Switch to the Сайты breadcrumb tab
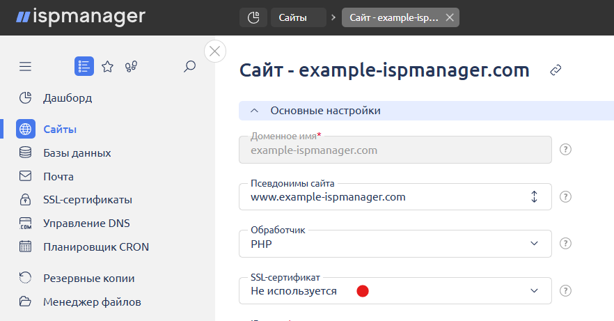 pos(299,17)
